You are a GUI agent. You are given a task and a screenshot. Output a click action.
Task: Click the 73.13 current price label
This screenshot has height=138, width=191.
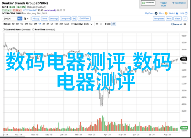(184, 59)
